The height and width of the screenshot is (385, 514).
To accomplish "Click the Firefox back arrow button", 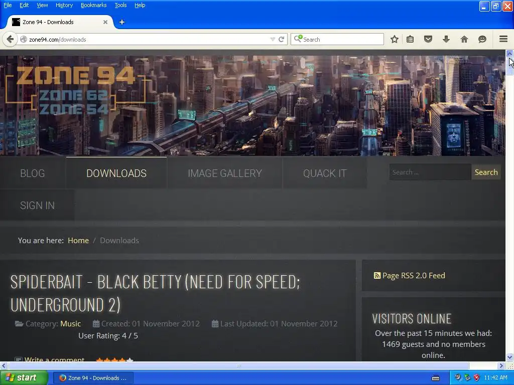I will (x=10, y=39).
